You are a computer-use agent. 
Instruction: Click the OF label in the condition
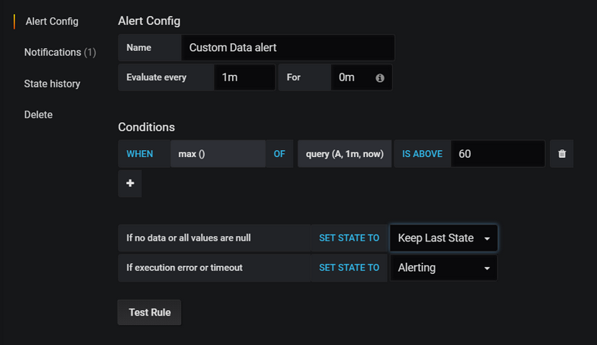coord(279,154)
